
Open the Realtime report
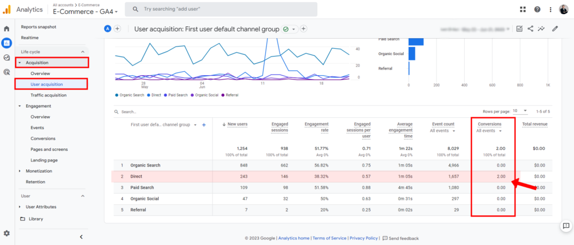click(30, 38)
